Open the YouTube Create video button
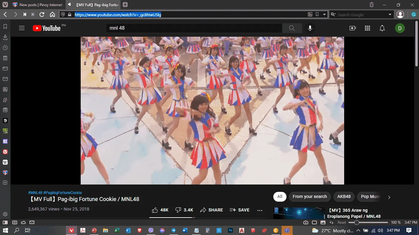Image resolution: width=419 pixels, height=235 pixels. (353, 28)
